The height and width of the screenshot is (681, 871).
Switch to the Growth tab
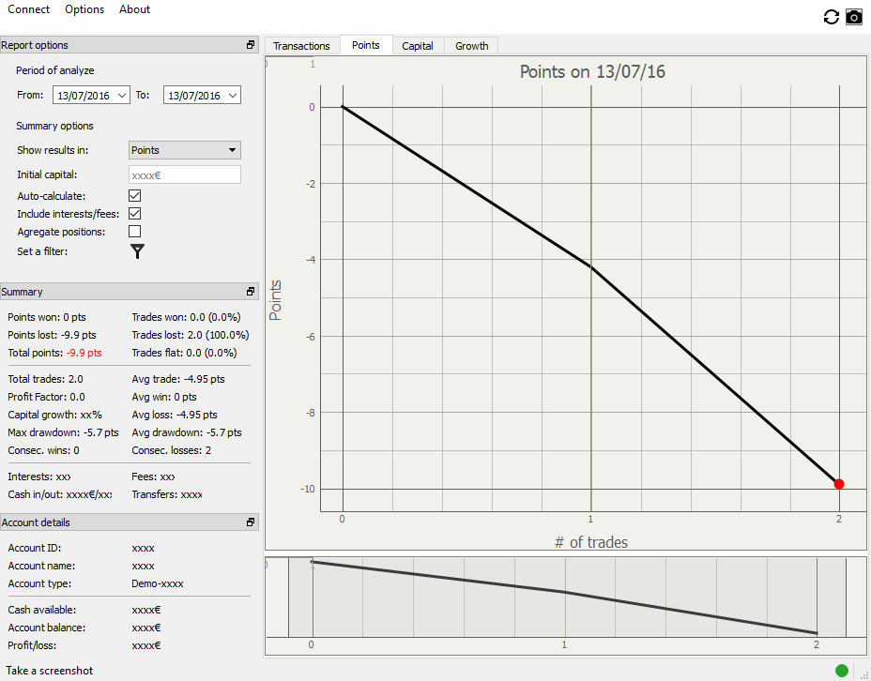click(x=471, y=46)
